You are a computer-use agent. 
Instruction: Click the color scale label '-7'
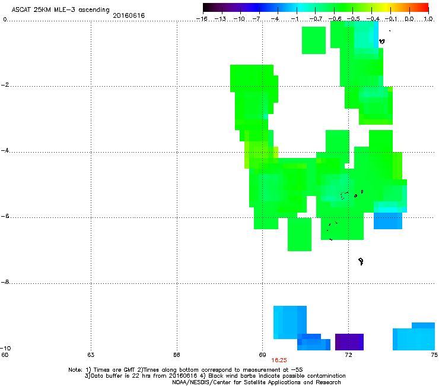[257, 19]
